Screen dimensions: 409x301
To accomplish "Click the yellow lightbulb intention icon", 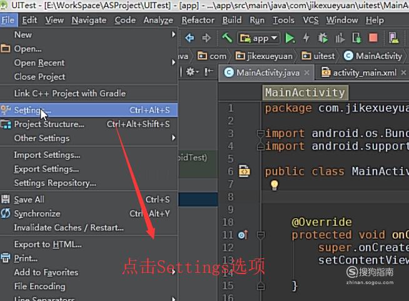I will 274,185.
